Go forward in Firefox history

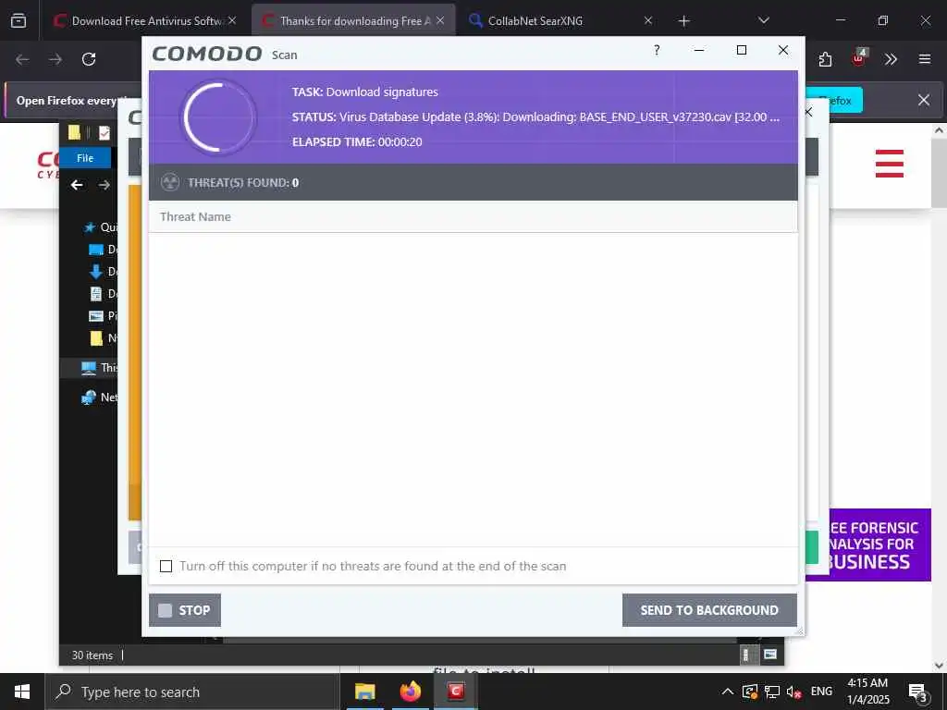tap(55, 59)
